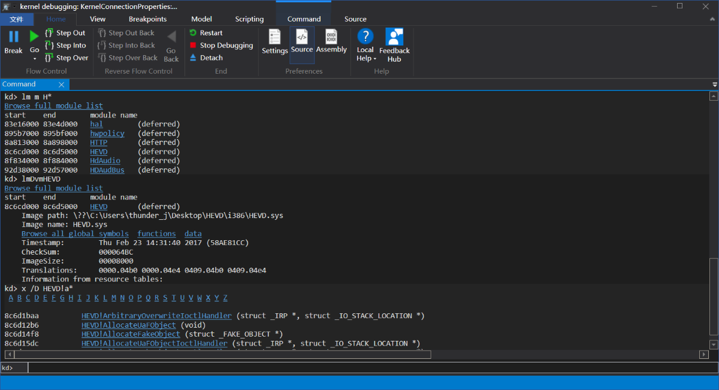Click the vertical scrollbar up arrow

point(713,96)
